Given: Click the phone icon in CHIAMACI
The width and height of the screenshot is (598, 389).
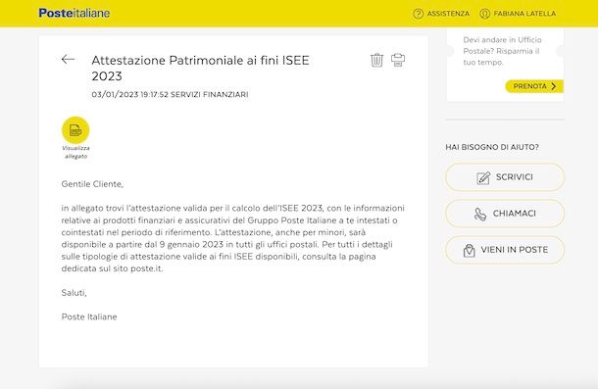Looking at the screenshot, I should (480, 214).
